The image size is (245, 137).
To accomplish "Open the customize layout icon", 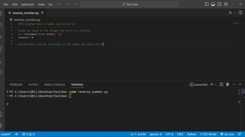I will point(225,4).
